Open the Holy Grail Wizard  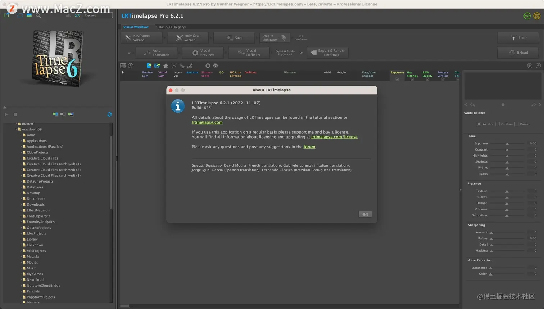coord(188,38)
